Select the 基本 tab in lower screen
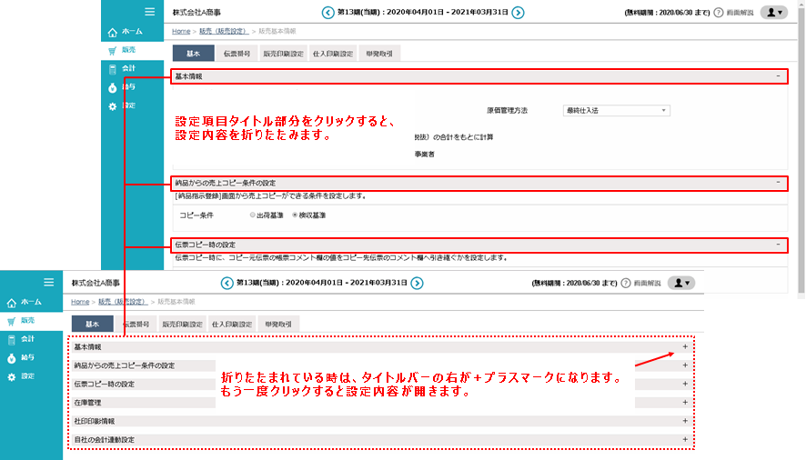 pos(93,325)
